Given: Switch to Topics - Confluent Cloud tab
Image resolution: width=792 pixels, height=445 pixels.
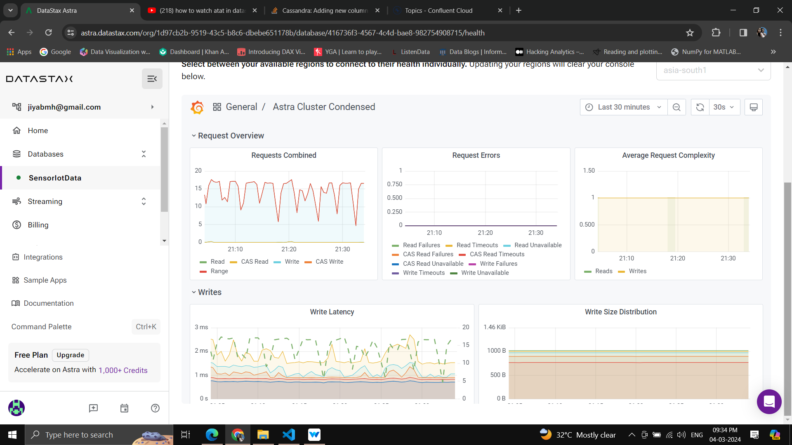Looking at the screenshot, I should [438, 11].
